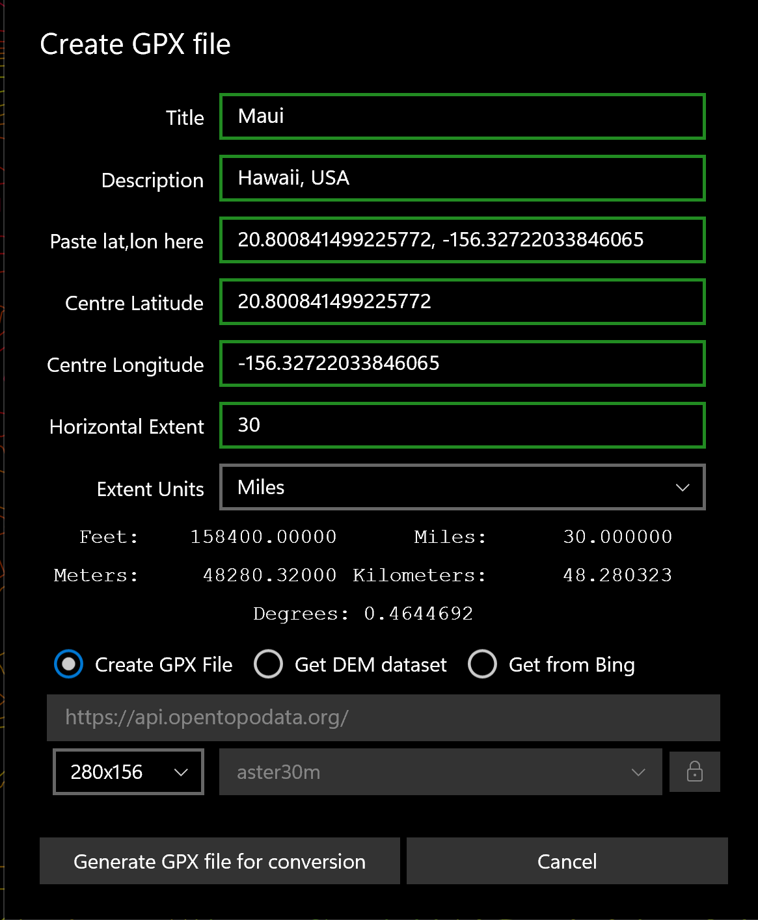Click the Centre Longitude input field
The image size is (758, 920).
click(x=463, y=363)
